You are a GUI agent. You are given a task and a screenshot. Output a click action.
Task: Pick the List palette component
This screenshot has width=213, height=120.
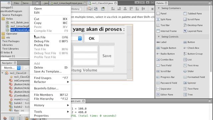click(187, 60)
